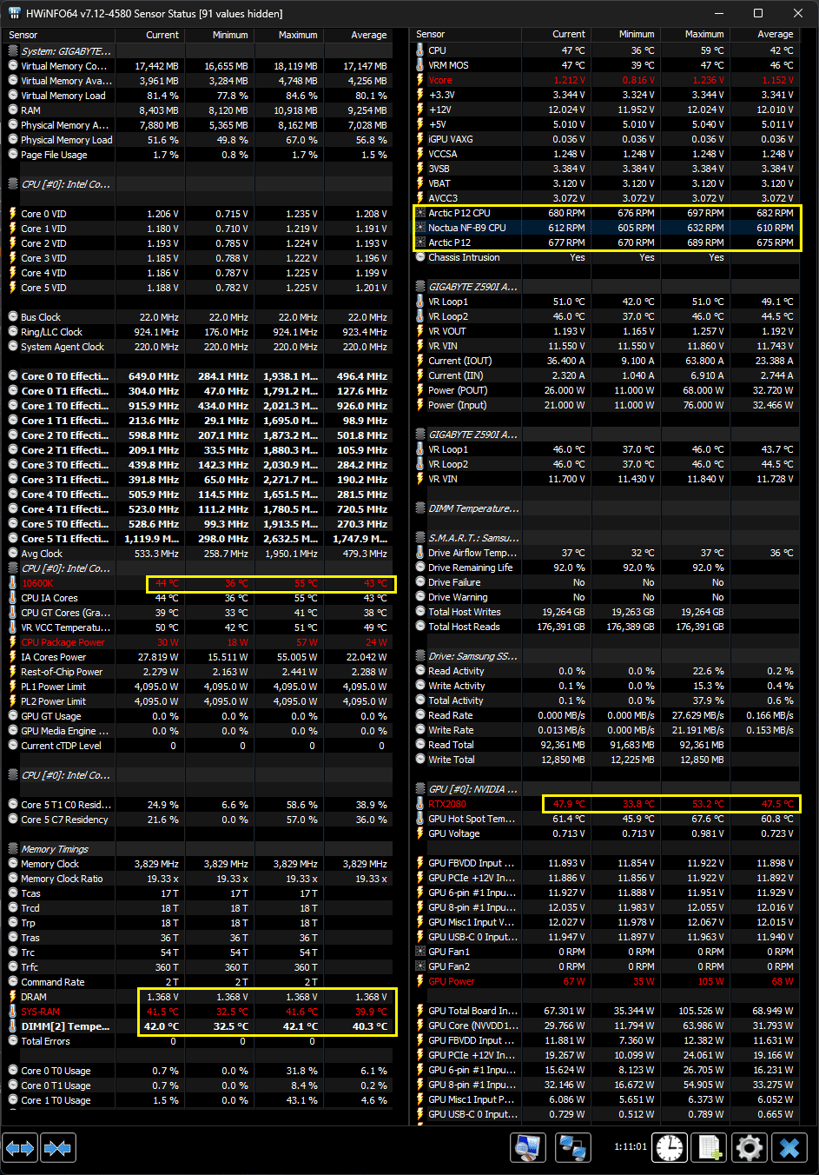This screenshot has width=819, height=1175.
Task: Select the Drive: Samsung SS... group header
Action: [605, 656]
